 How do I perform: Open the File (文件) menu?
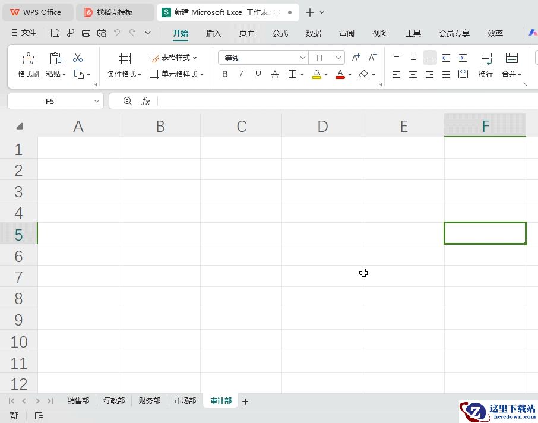click(x=23, y=33)
